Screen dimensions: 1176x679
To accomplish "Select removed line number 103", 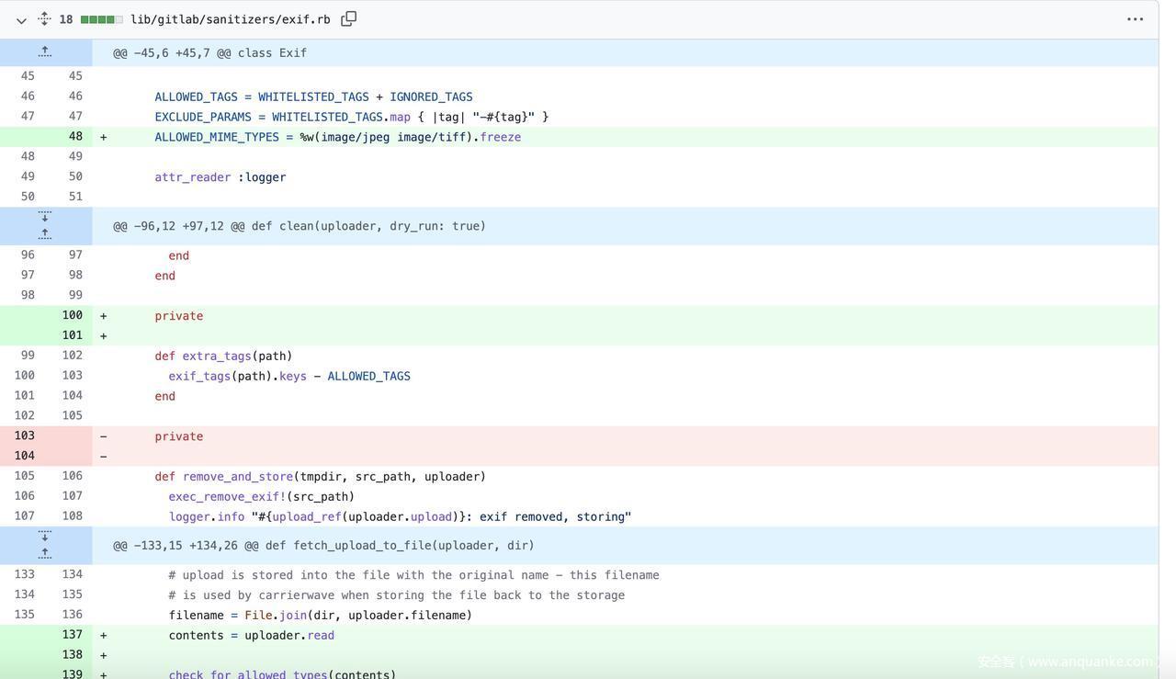I will point(25,436).
